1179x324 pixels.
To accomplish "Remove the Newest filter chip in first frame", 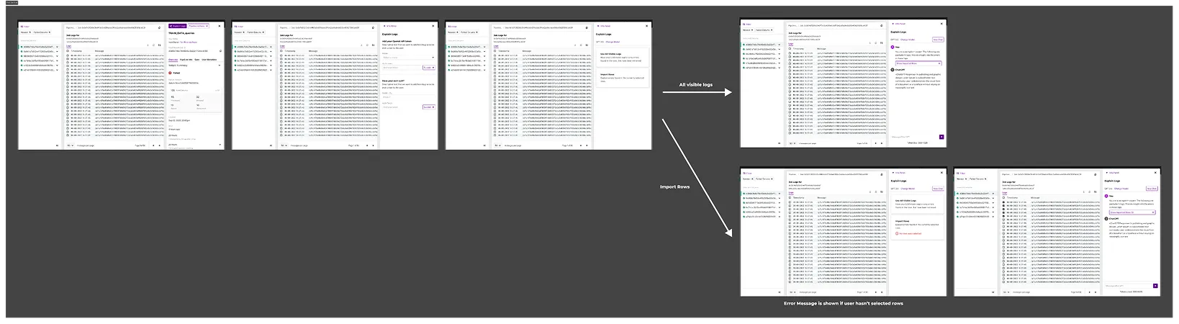I will pyautogui.click(x=30, y=32).
